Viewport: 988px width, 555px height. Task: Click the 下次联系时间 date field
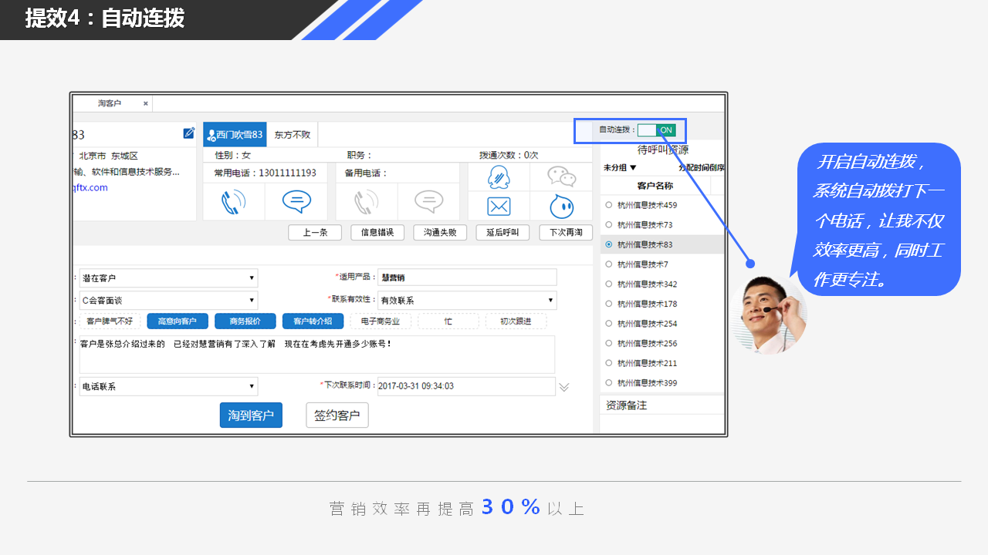pyautogui.click(x=465, y=386)
